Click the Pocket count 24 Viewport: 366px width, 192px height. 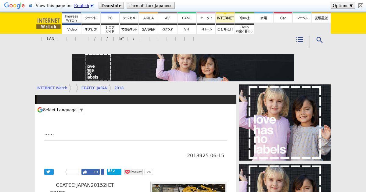click(x=149, y=172)
